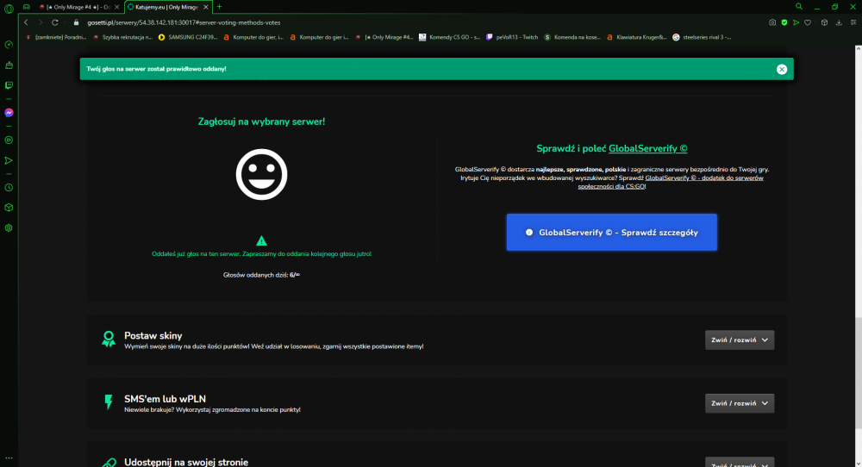Expand the "SMS'em lub wPLN" section
Viewport: 862px width, 467px height.
(740, 403)
